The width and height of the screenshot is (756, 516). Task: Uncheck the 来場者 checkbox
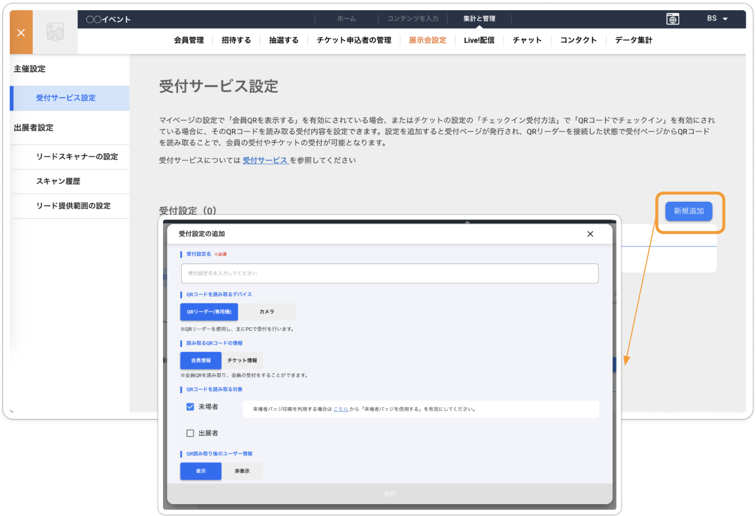[190, 407]
